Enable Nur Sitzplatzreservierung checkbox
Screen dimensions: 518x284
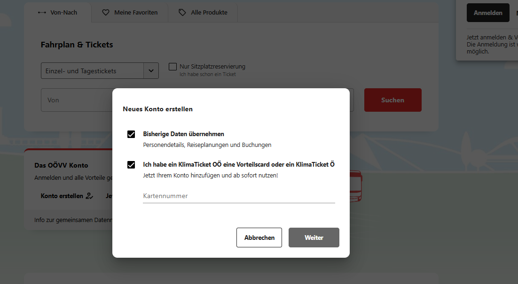(173, 67)
